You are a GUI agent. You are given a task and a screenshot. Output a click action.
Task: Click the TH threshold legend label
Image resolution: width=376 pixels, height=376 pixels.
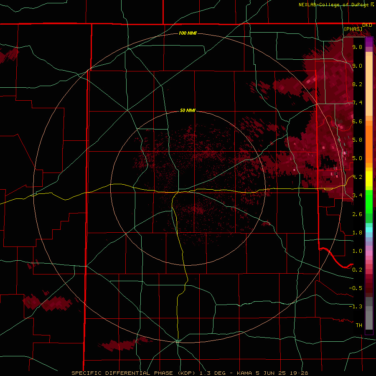point(359,325)
